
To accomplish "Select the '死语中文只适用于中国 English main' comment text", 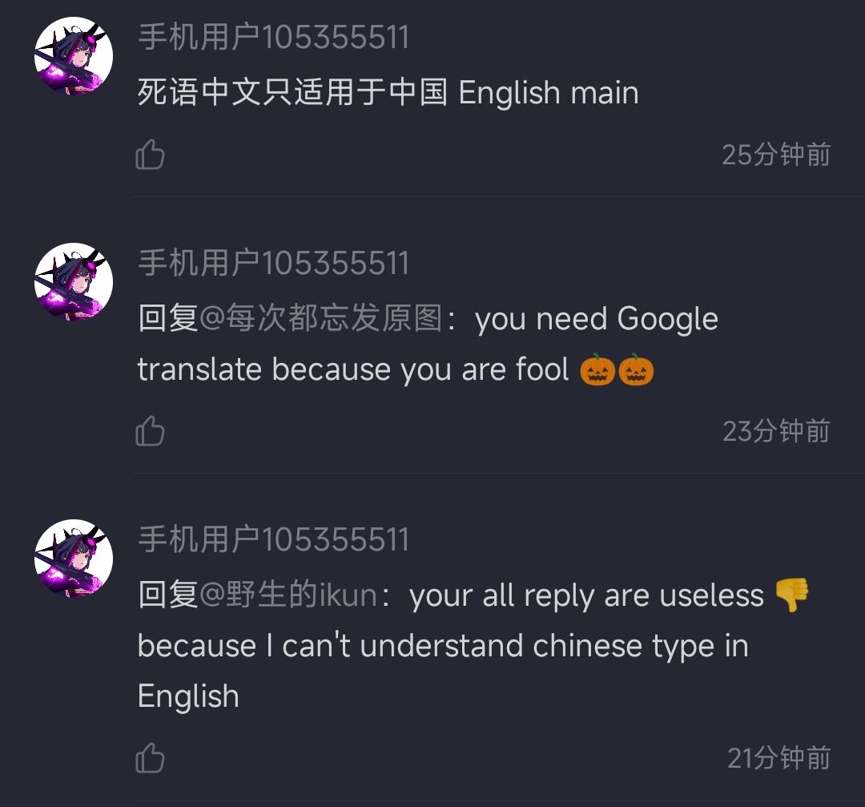I will (388, 92).
